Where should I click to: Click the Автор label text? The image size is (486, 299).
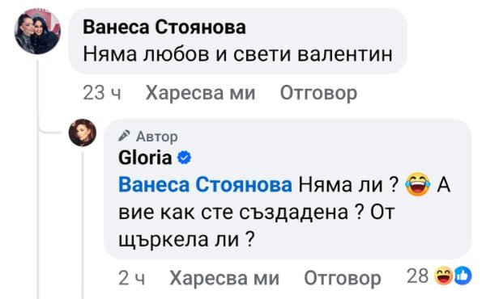(x=157, y=137)
